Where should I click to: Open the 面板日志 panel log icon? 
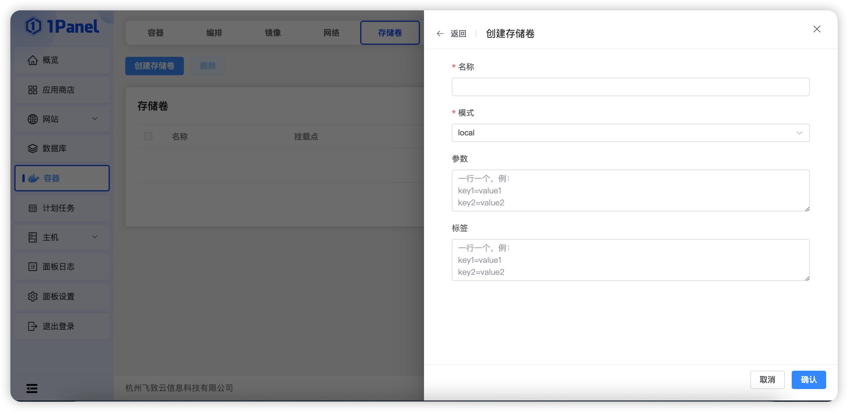(32, 267)
